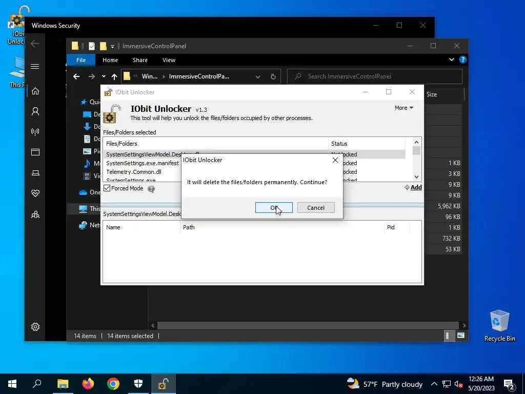Show hidden system tray icons
525x394 pixels.
(x=434, y=384)
